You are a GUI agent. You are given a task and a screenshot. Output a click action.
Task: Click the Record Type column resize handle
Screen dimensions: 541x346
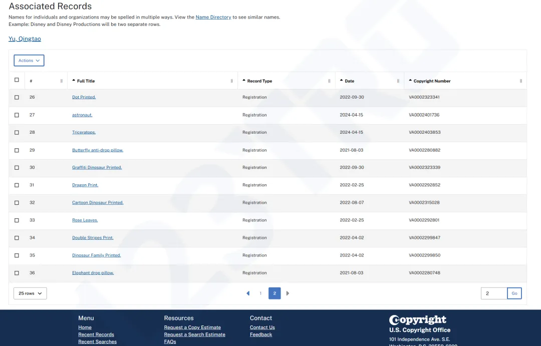[329, 81]
